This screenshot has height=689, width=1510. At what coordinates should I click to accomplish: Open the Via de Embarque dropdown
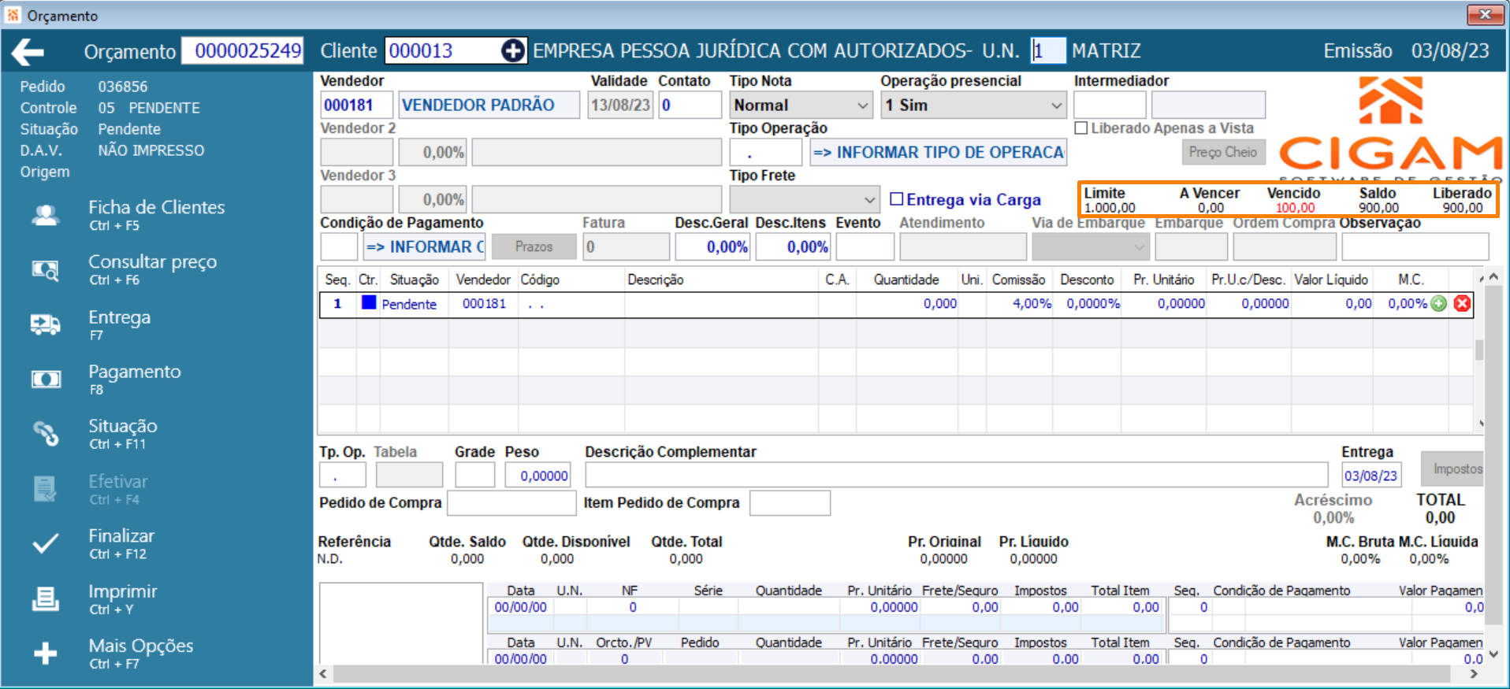tap(1140, 247)
